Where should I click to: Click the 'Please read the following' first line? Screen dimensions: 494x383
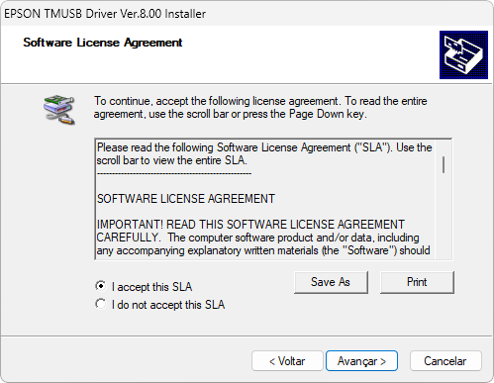point(264,147)
